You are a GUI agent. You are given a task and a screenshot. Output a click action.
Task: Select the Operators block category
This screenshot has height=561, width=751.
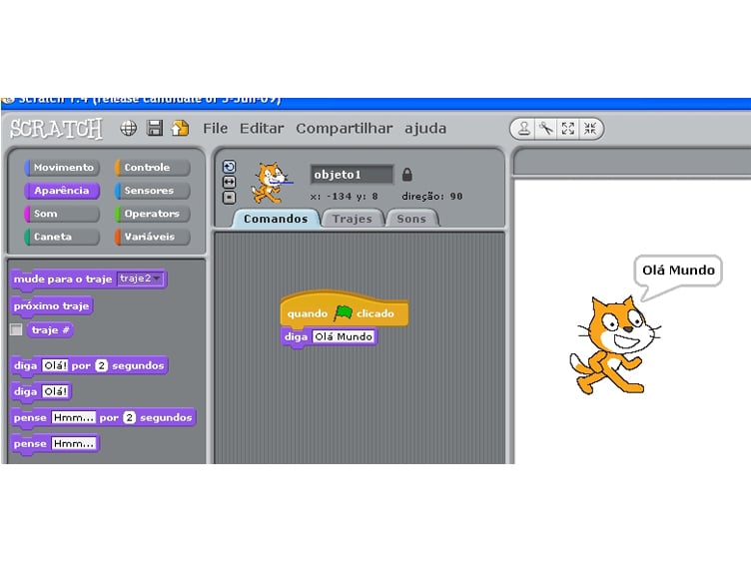(x=153, y=214)
